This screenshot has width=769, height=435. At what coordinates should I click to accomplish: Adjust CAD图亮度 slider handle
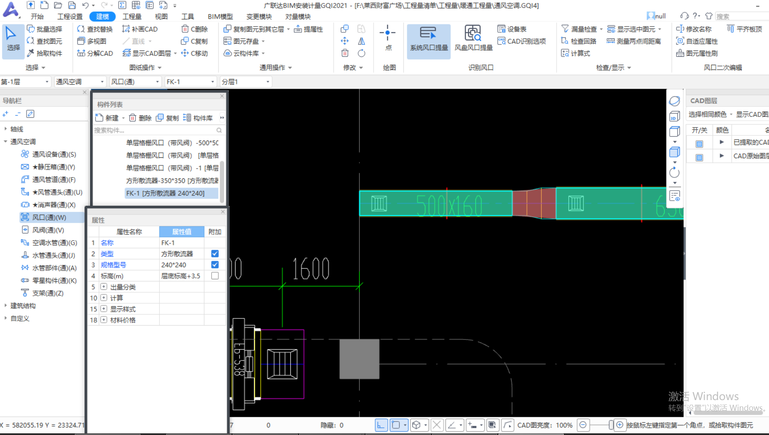pyautogui.click(x=611, y=425)
